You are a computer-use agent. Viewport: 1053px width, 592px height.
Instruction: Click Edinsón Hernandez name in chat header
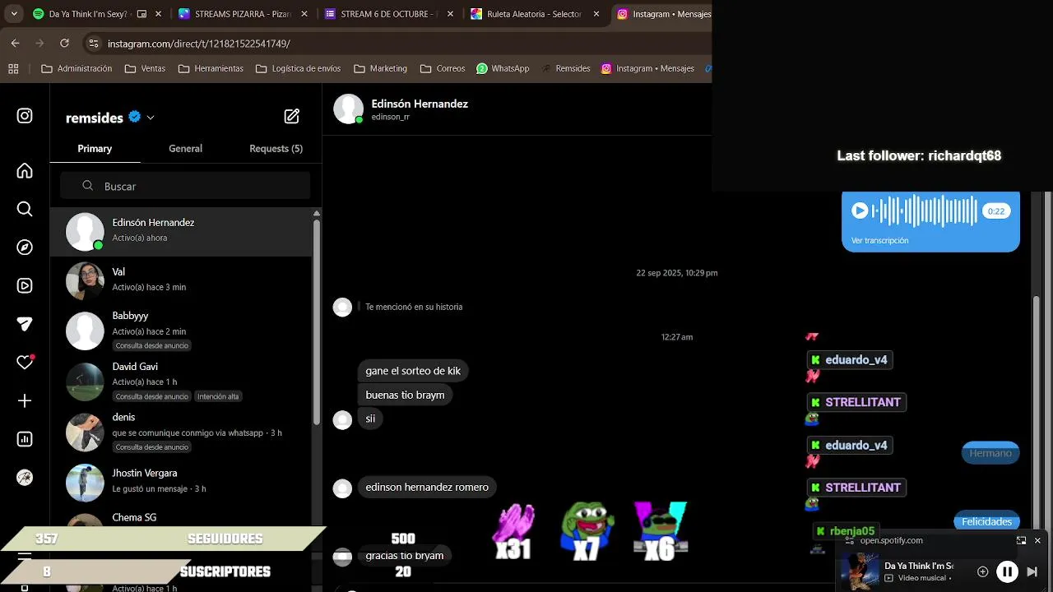(x=420, y=104)
